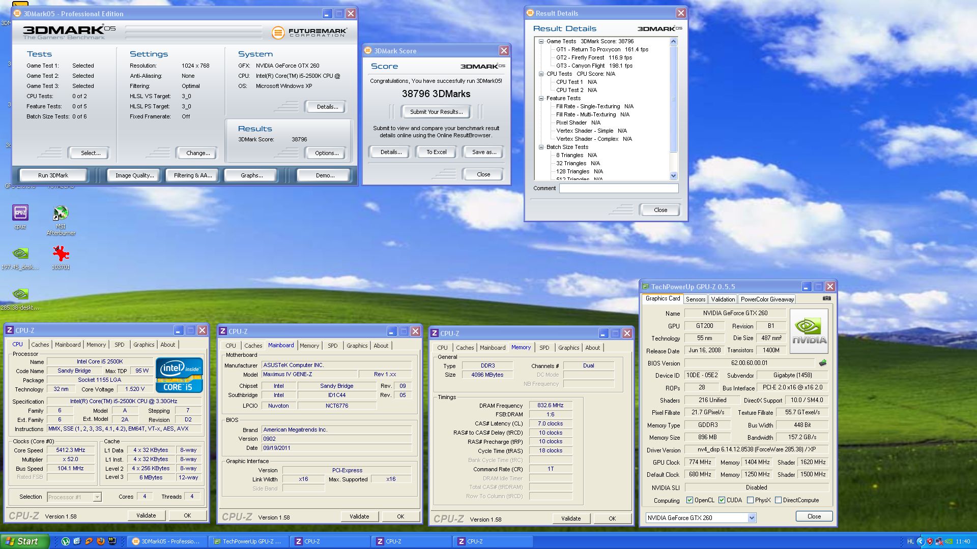977x549 pixels.
Task: Switch to the Sensors tab in GPU-Z
Action: point(695,299)
